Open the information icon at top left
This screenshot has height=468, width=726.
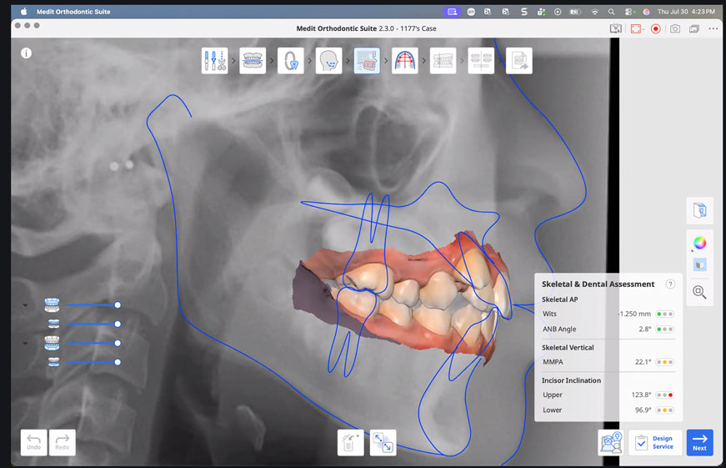pos(27,53)
